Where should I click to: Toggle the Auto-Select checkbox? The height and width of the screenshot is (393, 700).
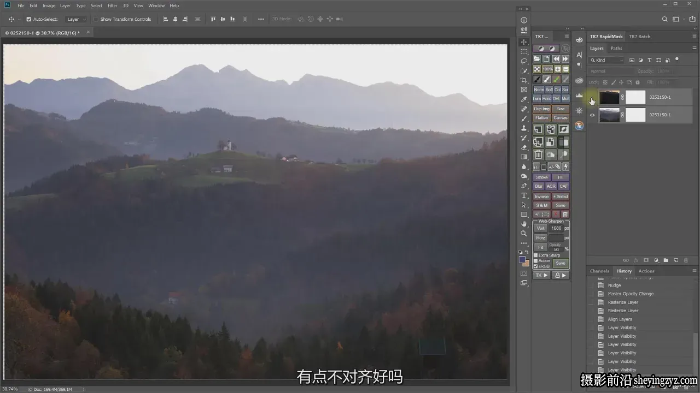(29, 19)
